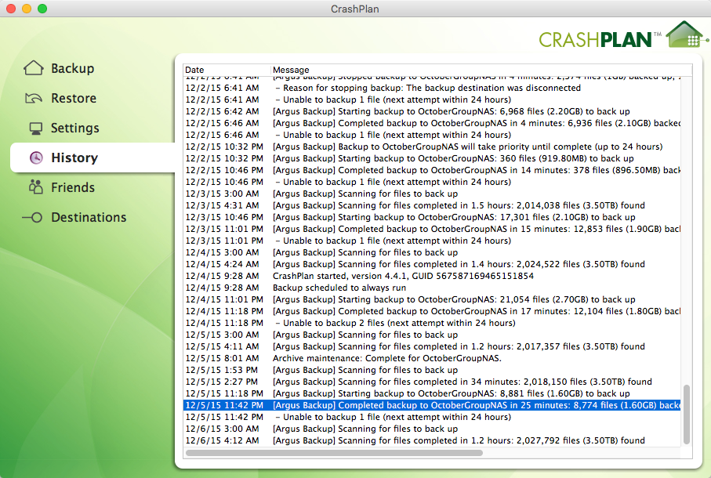The width and height of the screenshot is (711, 478).
Task: Select row 'completed in 1.2 hours: 2,027,792 files'
Action: click(432, 441)
